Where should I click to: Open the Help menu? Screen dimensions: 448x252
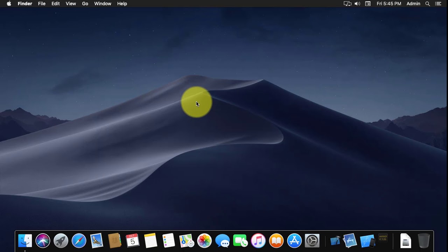[122, 3]
